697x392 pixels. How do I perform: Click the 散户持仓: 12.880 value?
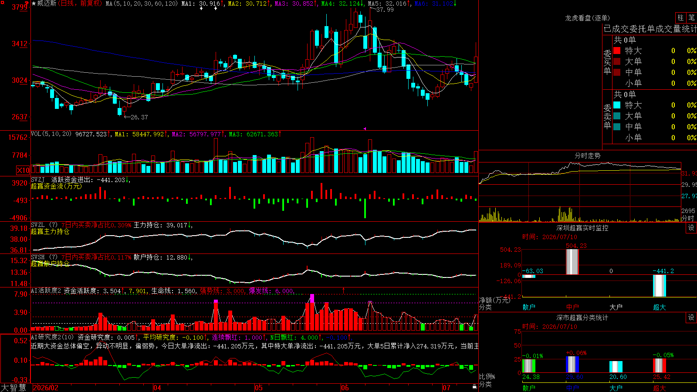pyautogui.click(x=160, y=257)
